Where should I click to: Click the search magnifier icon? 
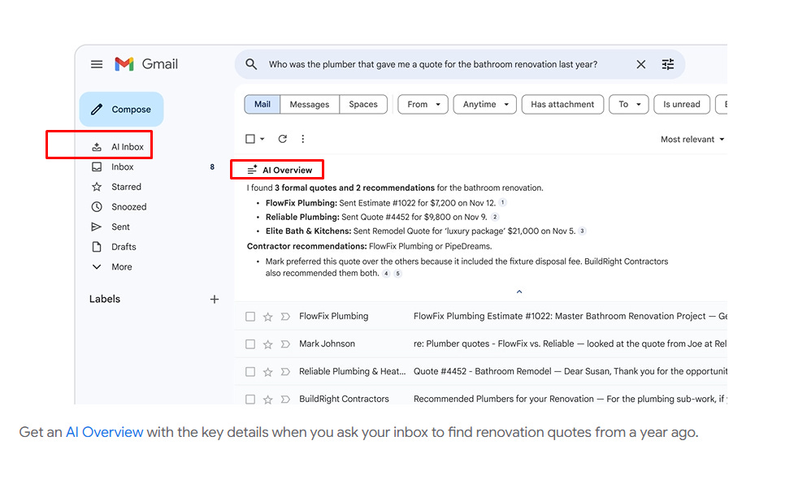[x=251, y=64]
